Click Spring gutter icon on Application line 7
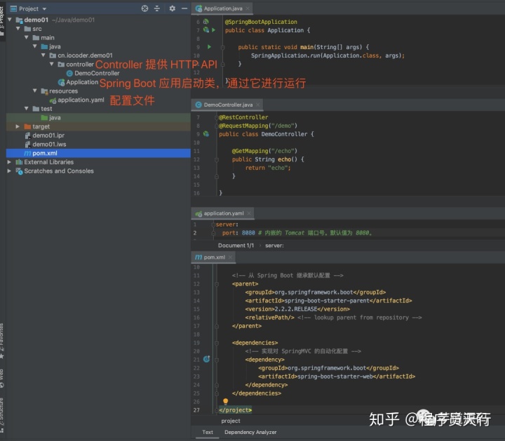 tap(206, 30)
